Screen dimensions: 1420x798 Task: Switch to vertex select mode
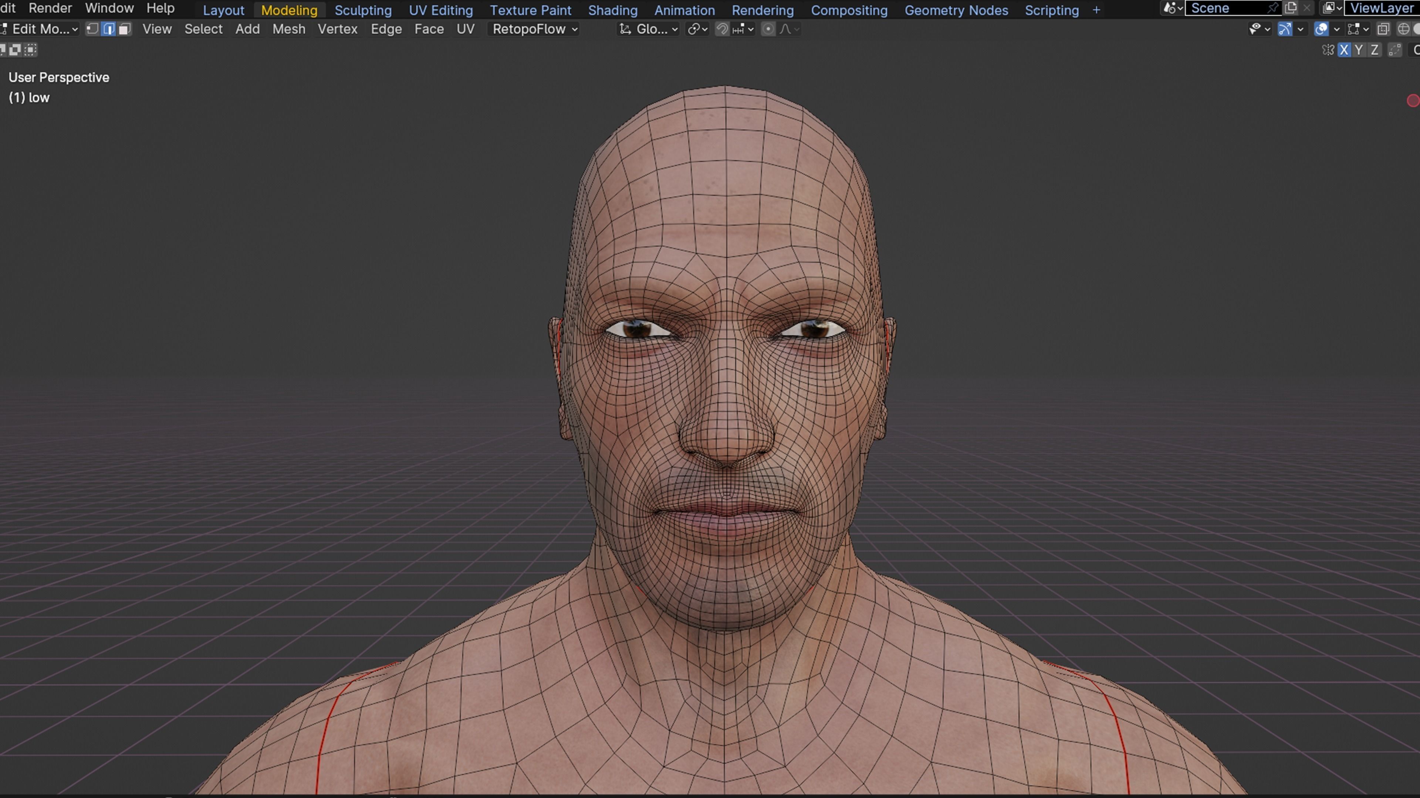click(92, 29)
